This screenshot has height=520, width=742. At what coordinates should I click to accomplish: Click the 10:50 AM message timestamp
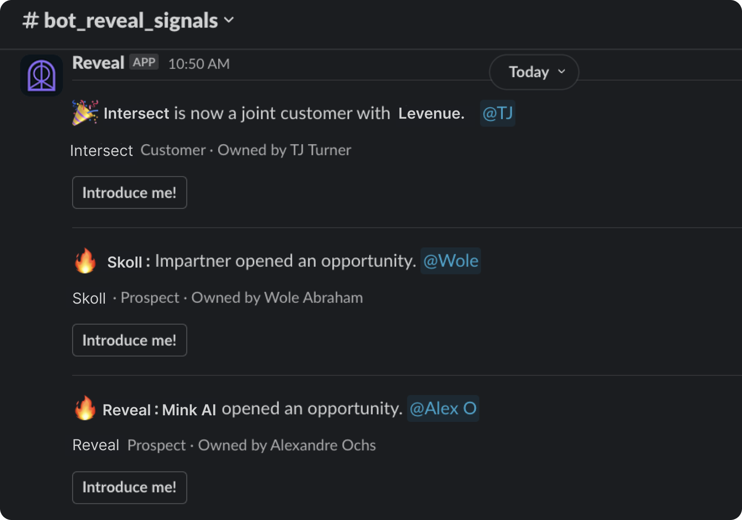pyautogui.click(x=199, y=64)
